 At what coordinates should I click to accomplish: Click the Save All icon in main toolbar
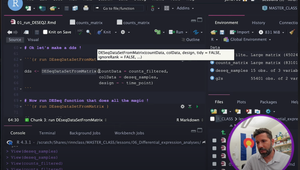75,8
